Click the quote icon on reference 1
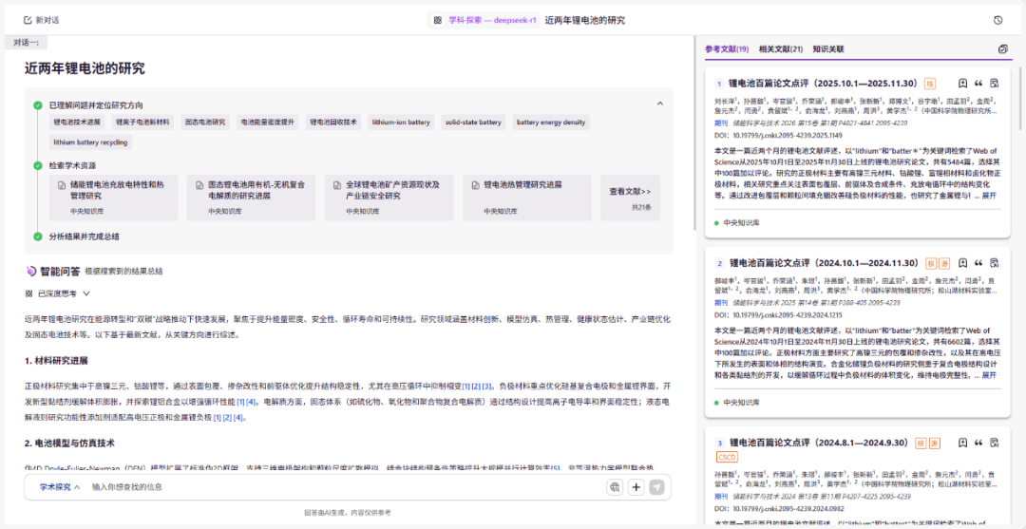Image resolution: width=1026 pixels, height=529 pixels. coord(978,84)
